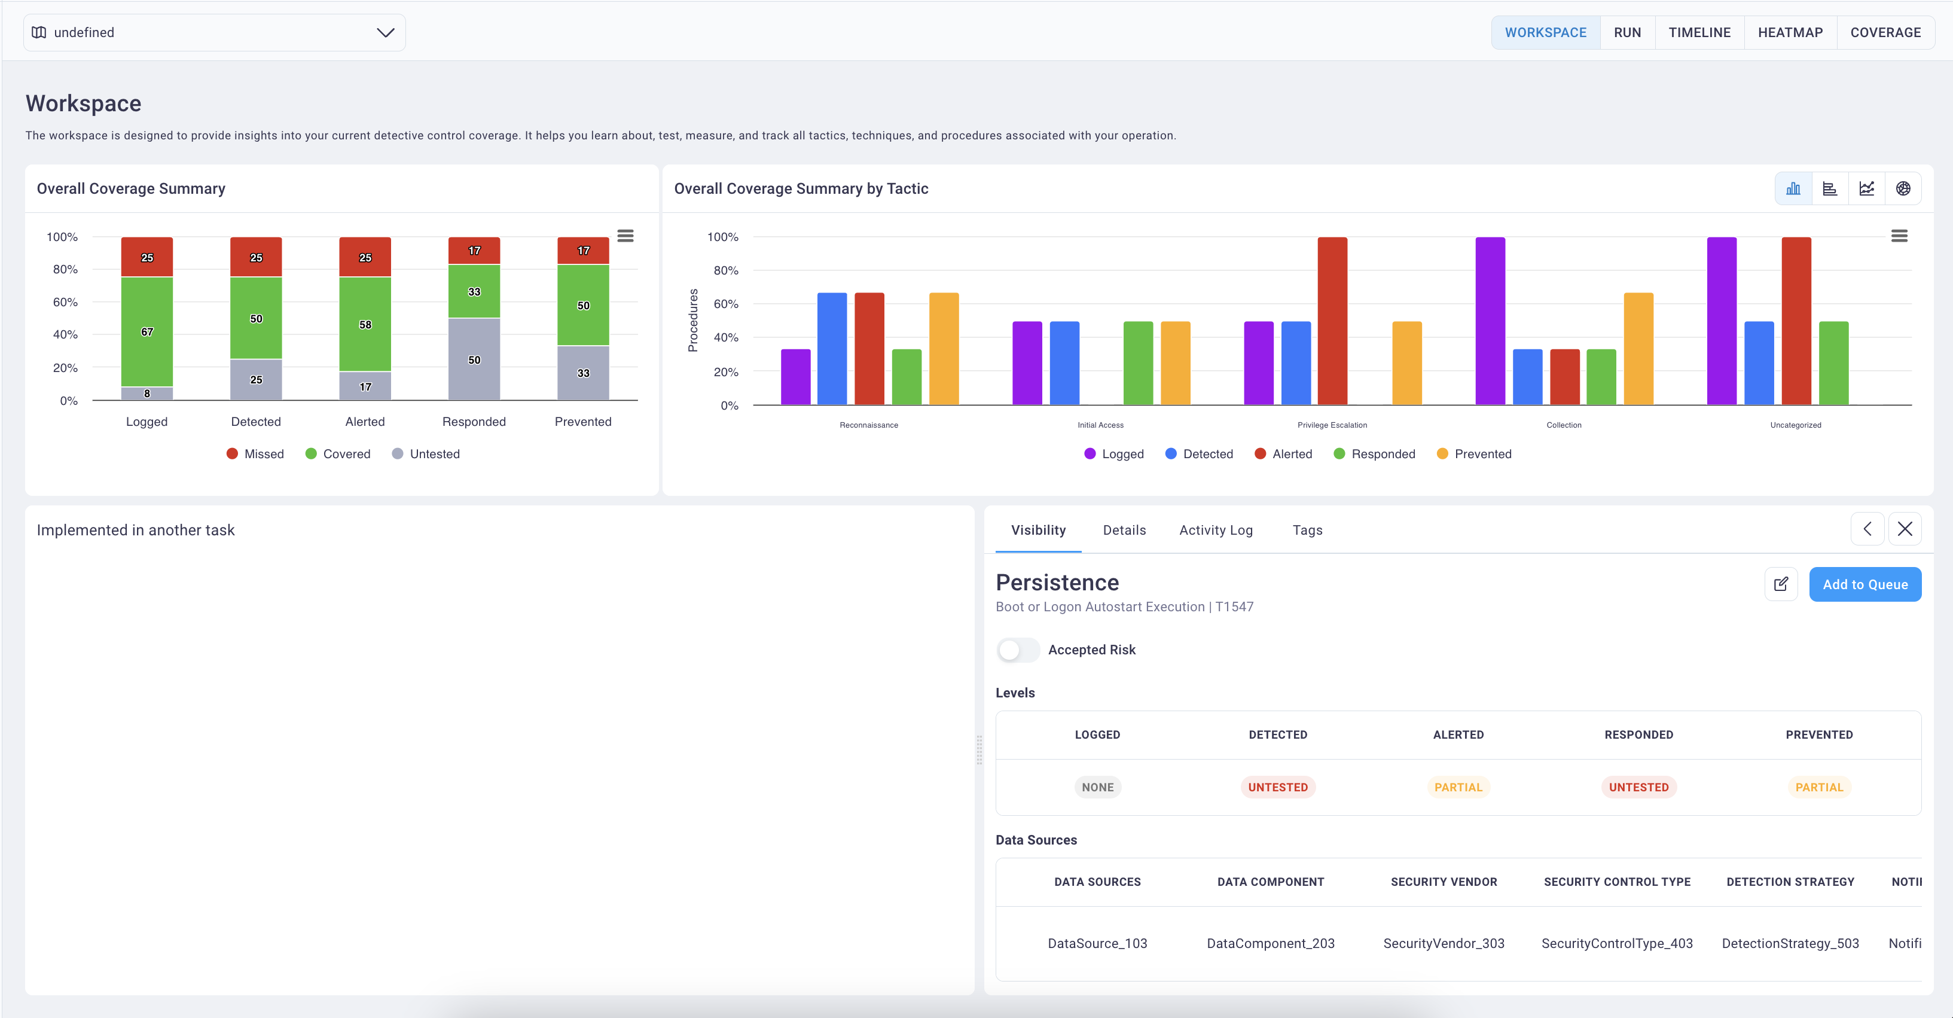
Task: Open the TIMELINE view
Action: click(x=1699, y=33)
